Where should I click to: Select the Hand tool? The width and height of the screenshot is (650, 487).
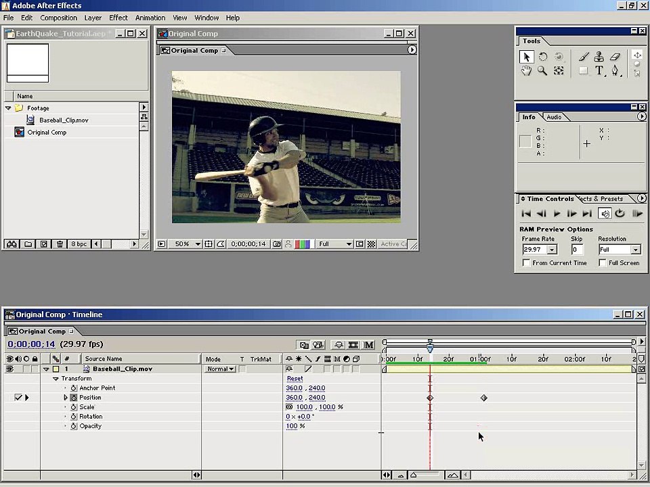pyautogui.click(x=527, y=70)
